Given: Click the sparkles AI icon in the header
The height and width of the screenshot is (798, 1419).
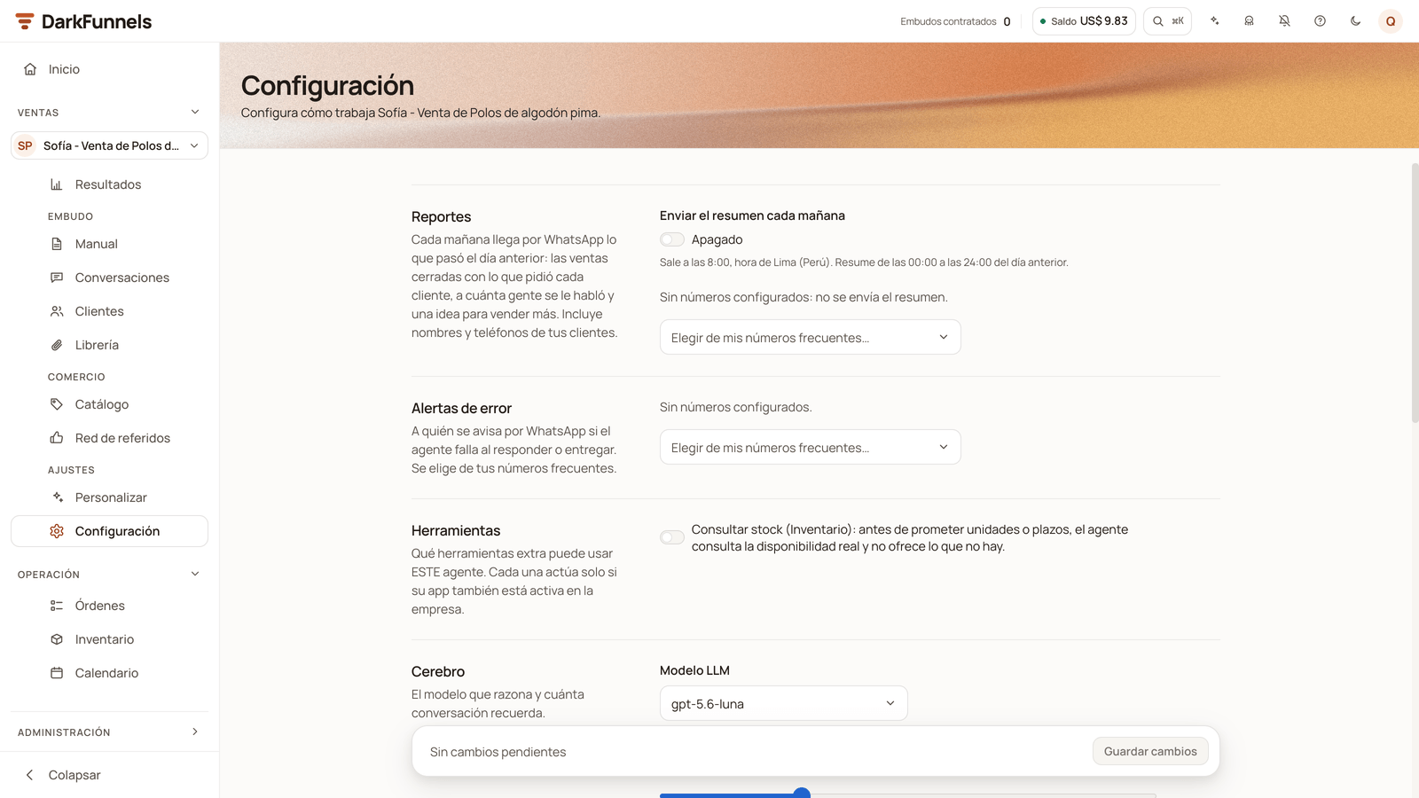Looking at the screenshot, I should coord(1214,21).
